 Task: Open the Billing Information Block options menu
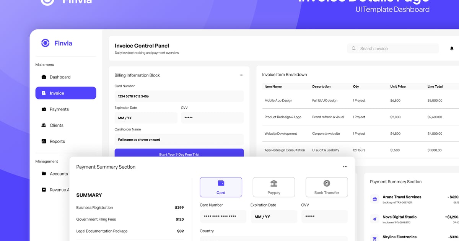[241, 75]
